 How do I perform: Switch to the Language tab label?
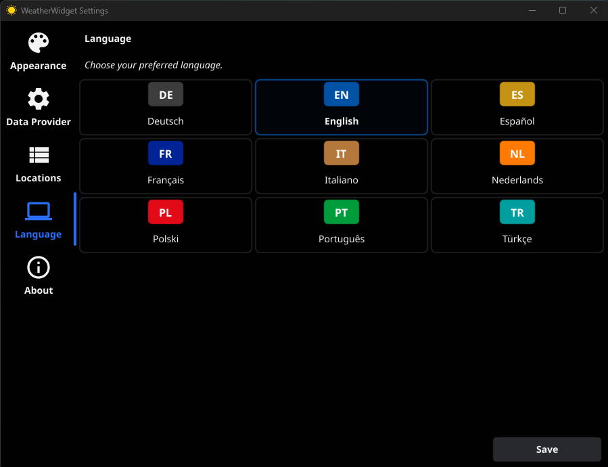point(38,234)
